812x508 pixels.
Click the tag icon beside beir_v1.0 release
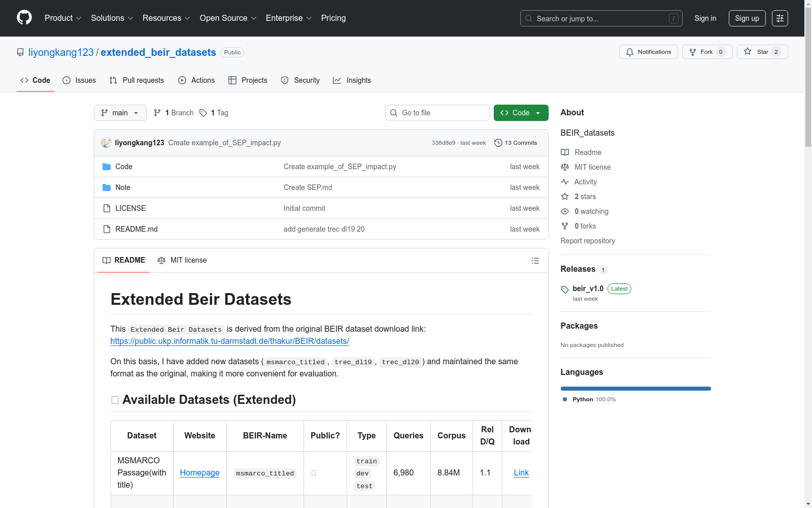pos(565,290)
